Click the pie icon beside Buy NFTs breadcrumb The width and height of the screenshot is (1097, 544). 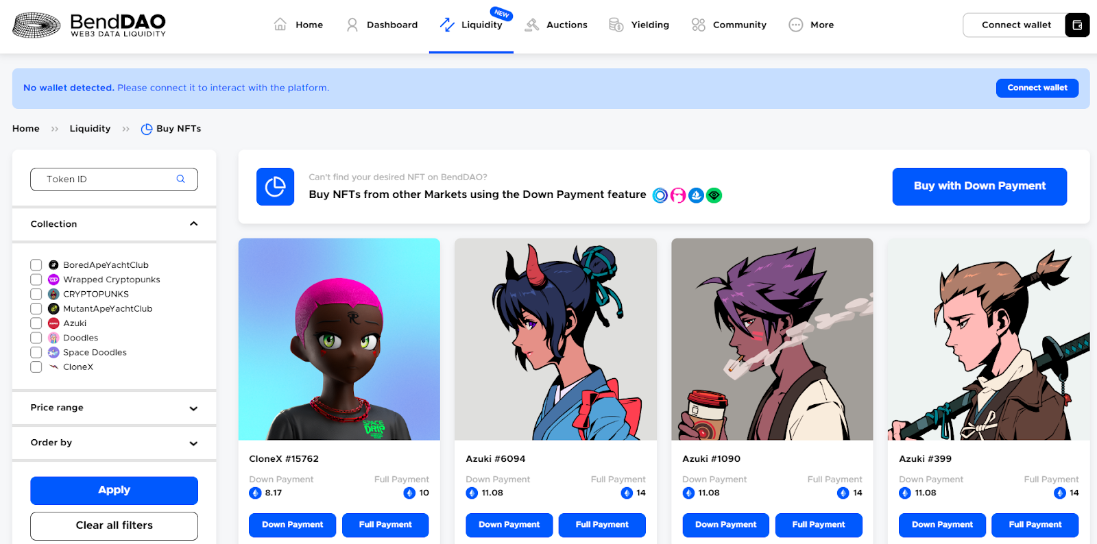point(147,129)
